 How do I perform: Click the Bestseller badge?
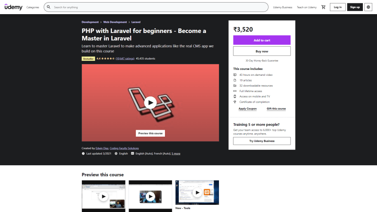[x=88, y=59]
